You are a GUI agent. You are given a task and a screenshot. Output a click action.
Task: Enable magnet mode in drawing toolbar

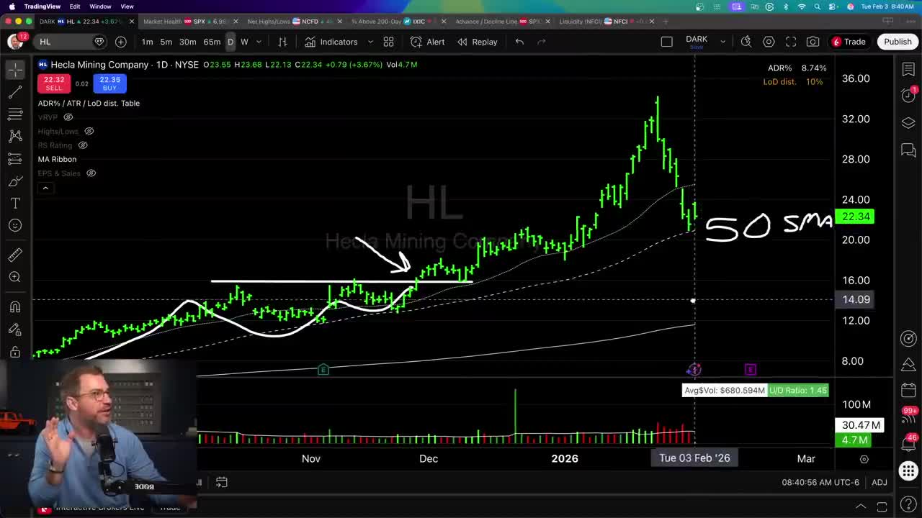[15, 307]
